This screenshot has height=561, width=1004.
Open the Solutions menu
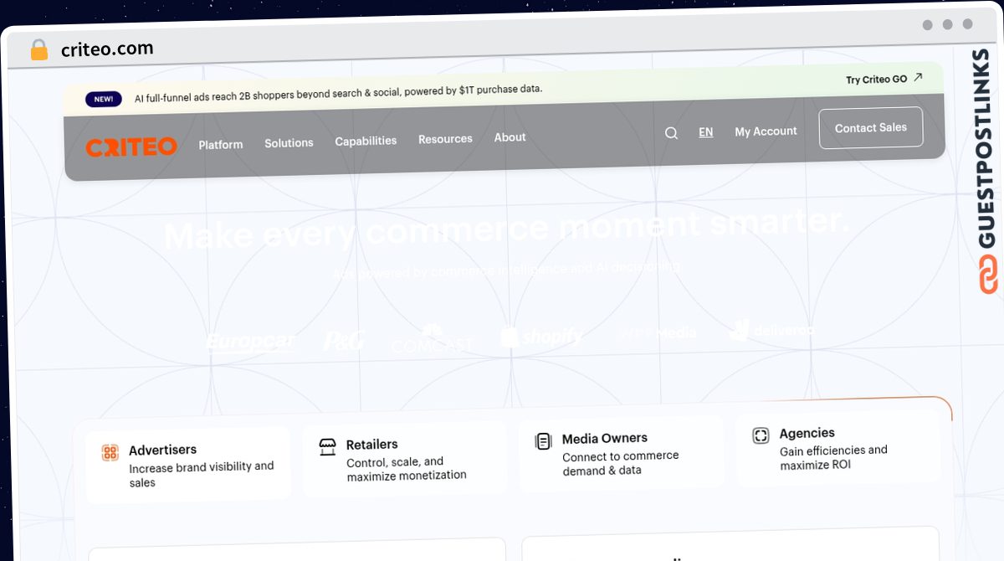[289, 143]
